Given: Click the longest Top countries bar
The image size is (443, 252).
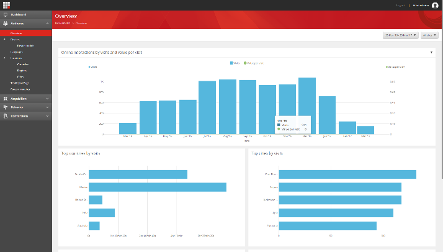Looking at the screenshot, I should coord(158,187).
